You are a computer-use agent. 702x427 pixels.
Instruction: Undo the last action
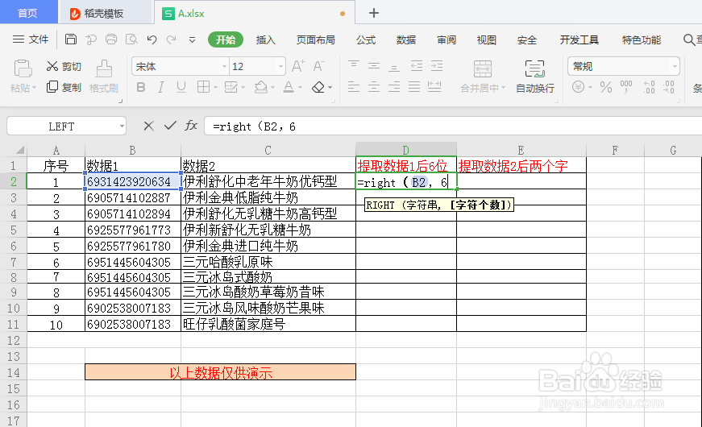coord(152,39)
